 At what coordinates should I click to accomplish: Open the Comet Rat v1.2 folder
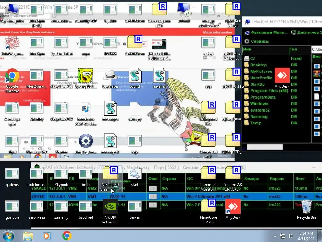pos(208,146)
